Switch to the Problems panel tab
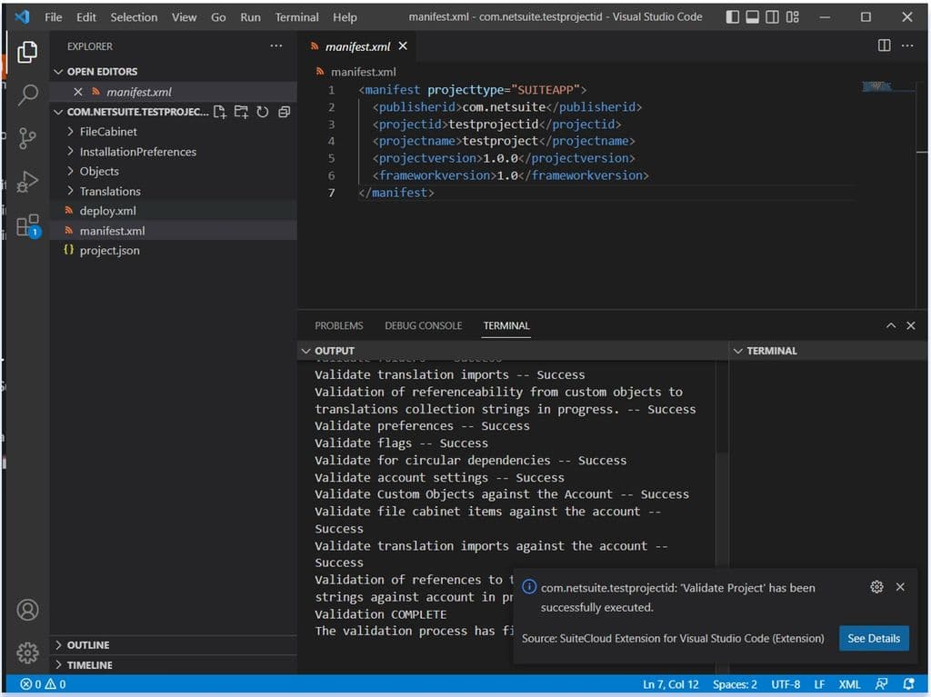The width and height of the screenshot is (931, 697). point(339,325)
